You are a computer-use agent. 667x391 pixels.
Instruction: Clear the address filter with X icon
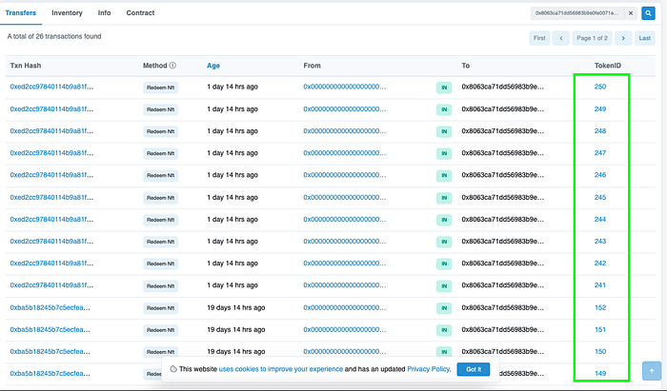(631, 13)
